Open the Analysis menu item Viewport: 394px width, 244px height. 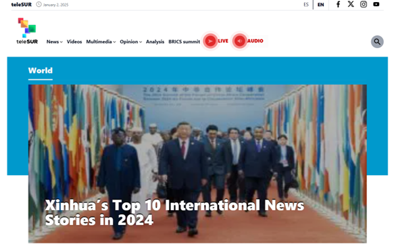[x=155, y=42]
